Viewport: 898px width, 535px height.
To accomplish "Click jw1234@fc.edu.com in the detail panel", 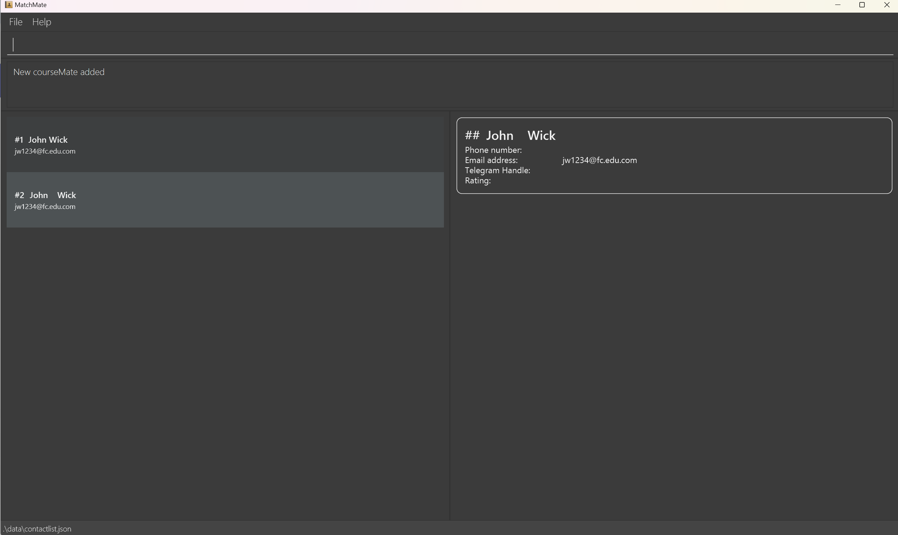I will click(599, 161).
